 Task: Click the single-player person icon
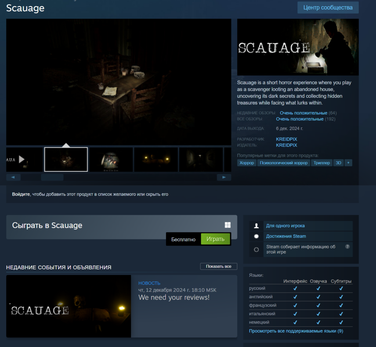(256, 226)
